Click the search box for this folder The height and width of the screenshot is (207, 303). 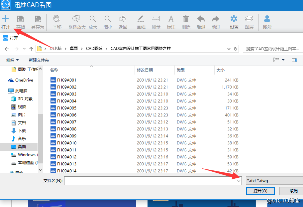pyautogui.click(x=273, y=49)
